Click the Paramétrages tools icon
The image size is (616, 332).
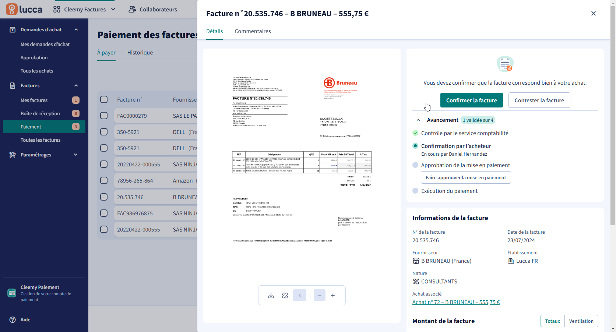coord(13,155)
